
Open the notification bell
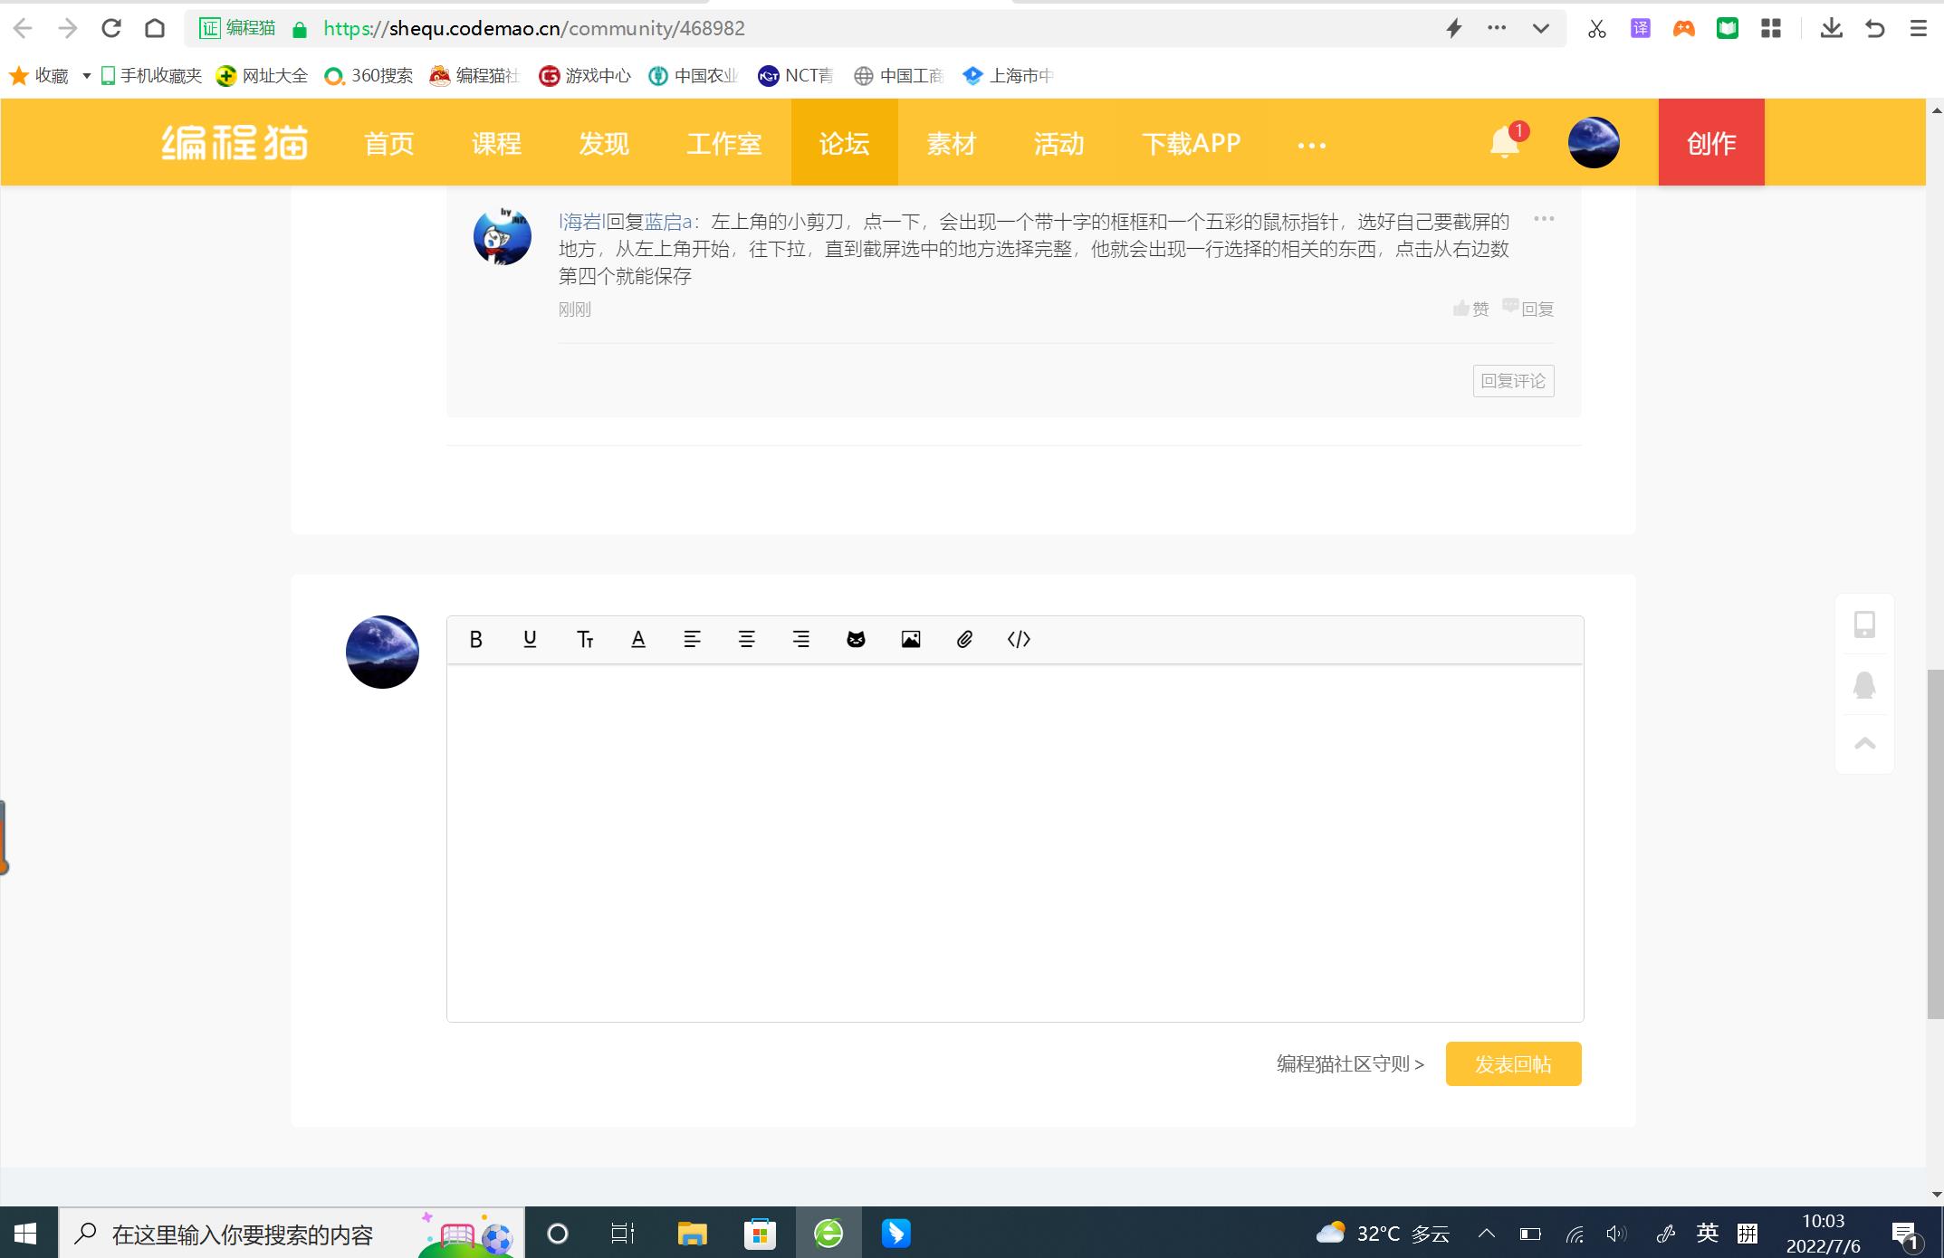click(x=1506, y=142)
